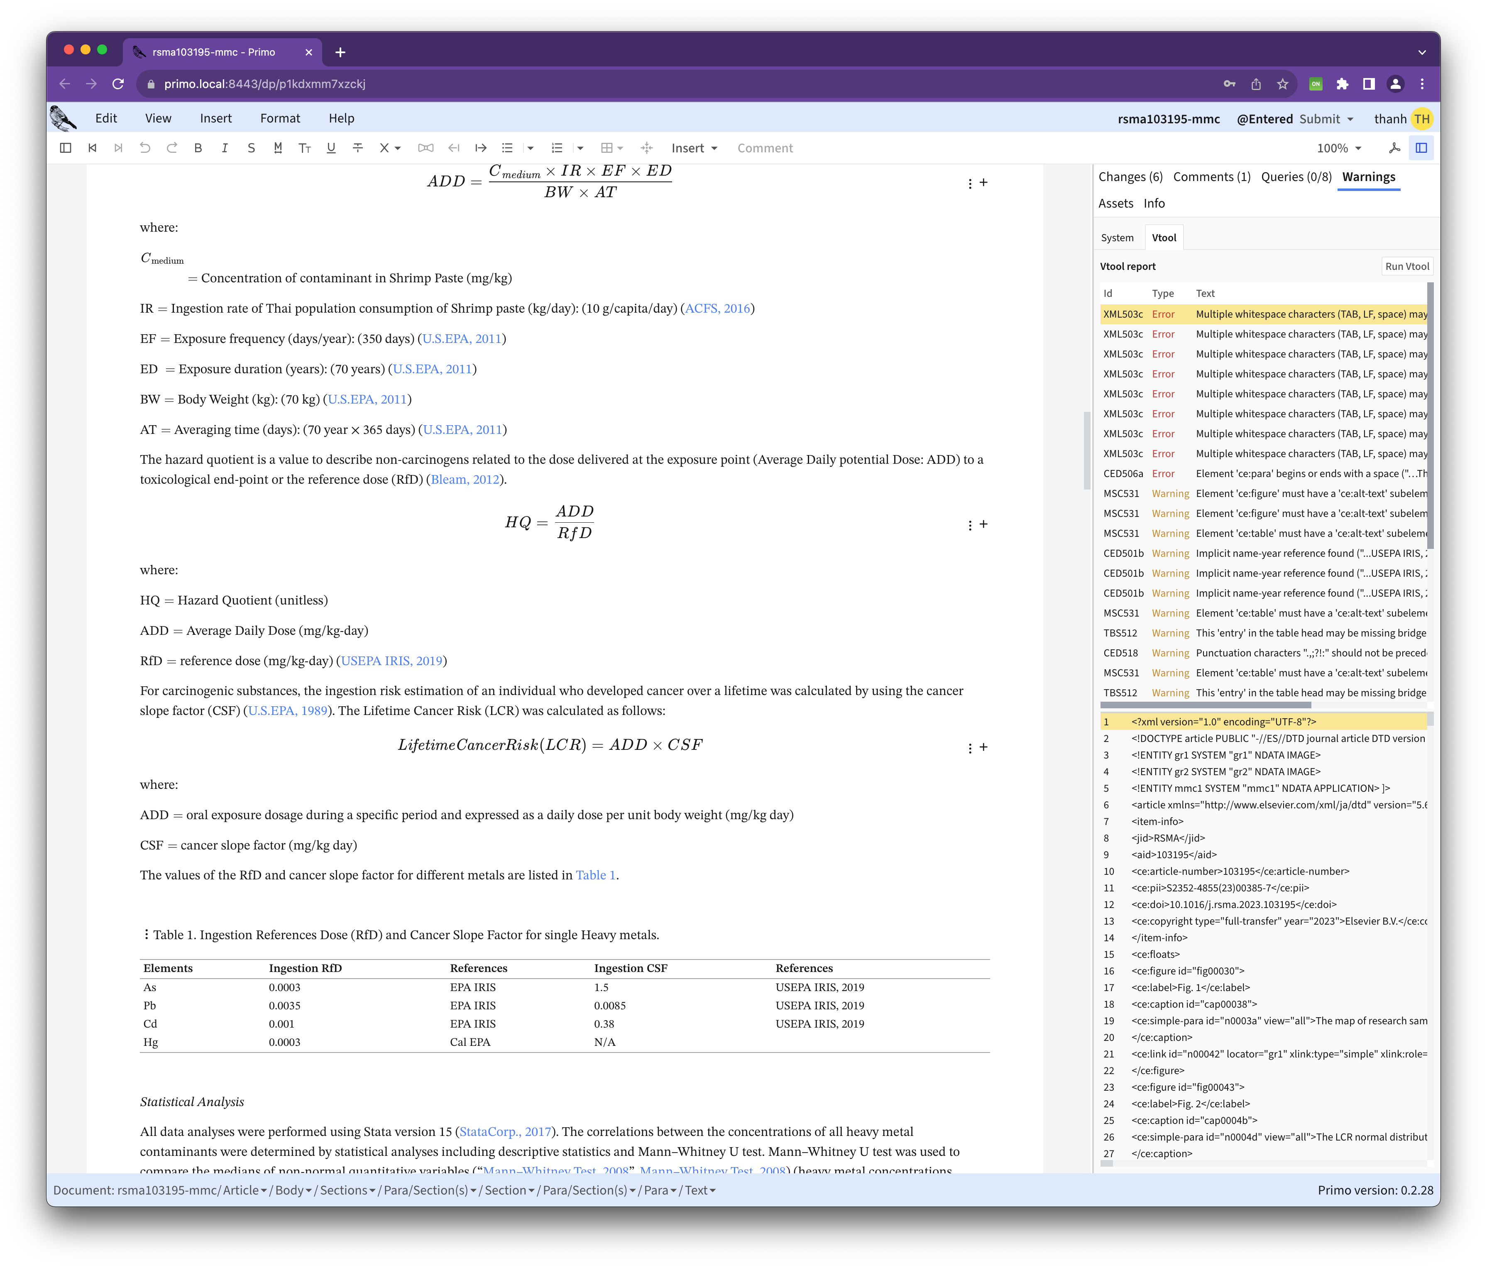Select the CED506a error row
The image size is (1487, 1268).
point(1263,474)
